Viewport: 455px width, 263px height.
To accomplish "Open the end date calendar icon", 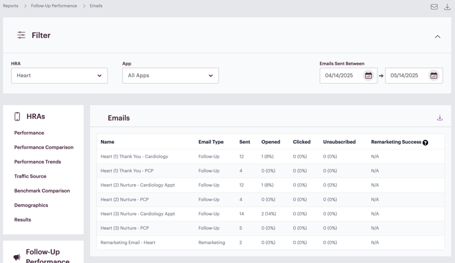I will 434,75.
